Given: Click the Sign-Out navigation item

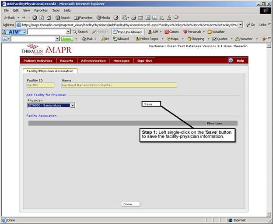Looking at the screenshot, I should [144, 60].
